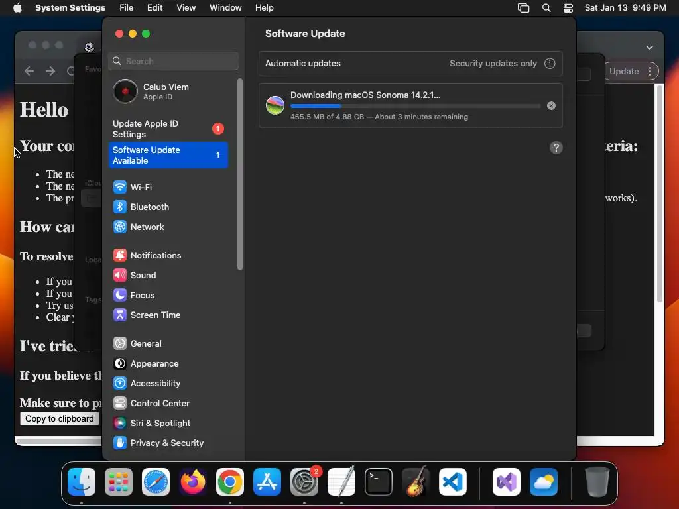Open Visual Studio from the Dock

pyautogui.click(x=506, y=482)
